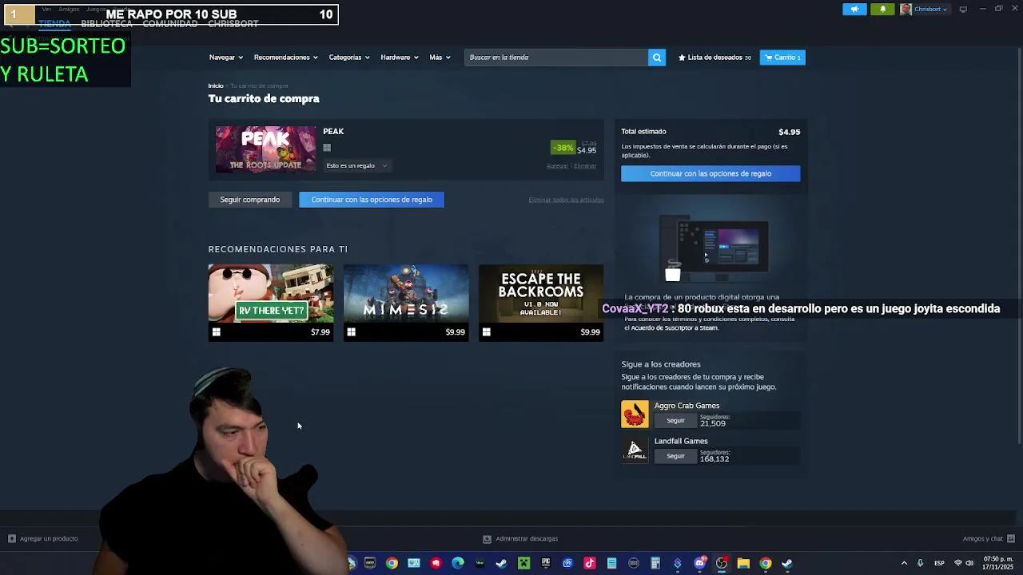The image size is (1023, 575).
Task: Expand the Navegar store menu
Action: tap(225, 57)
